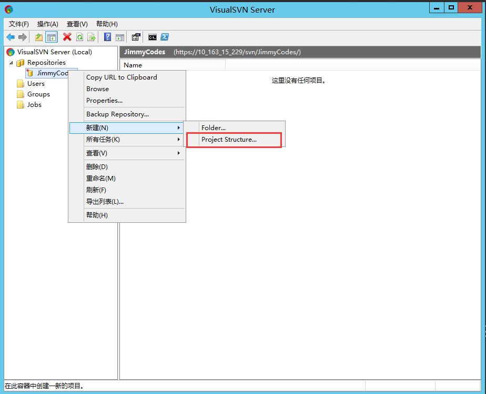Click the 这里没有任何项目 message

[299, 81]
